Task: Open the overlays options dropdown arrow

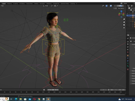Action: (x=112, y=6)
